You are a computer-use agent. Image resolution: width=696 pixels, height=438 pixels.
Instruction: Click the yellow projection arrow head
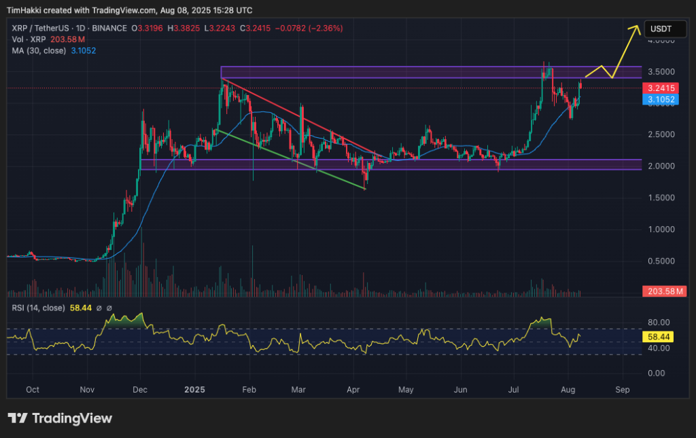pos(636,27)
